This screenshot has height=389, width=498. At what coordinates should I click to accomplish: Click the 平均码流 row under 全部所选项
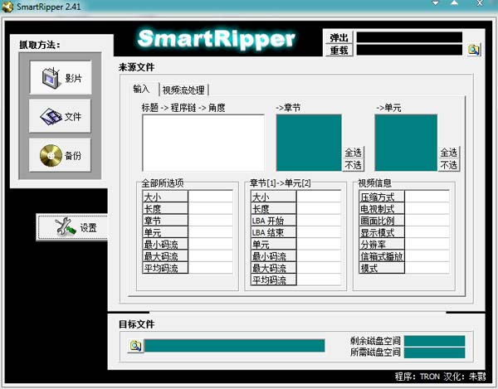pos(188,268)
